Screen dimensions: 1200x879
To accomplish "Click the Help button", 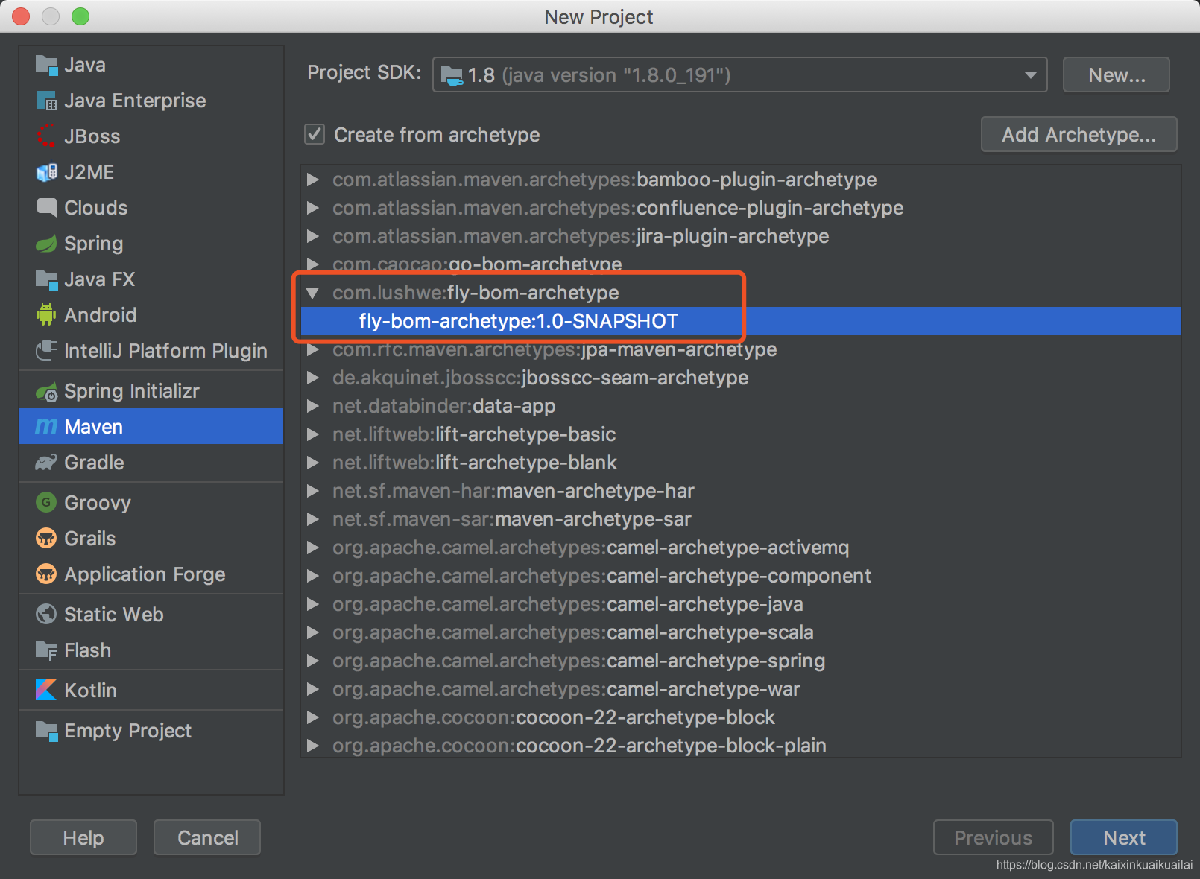I will pos(83,837).
